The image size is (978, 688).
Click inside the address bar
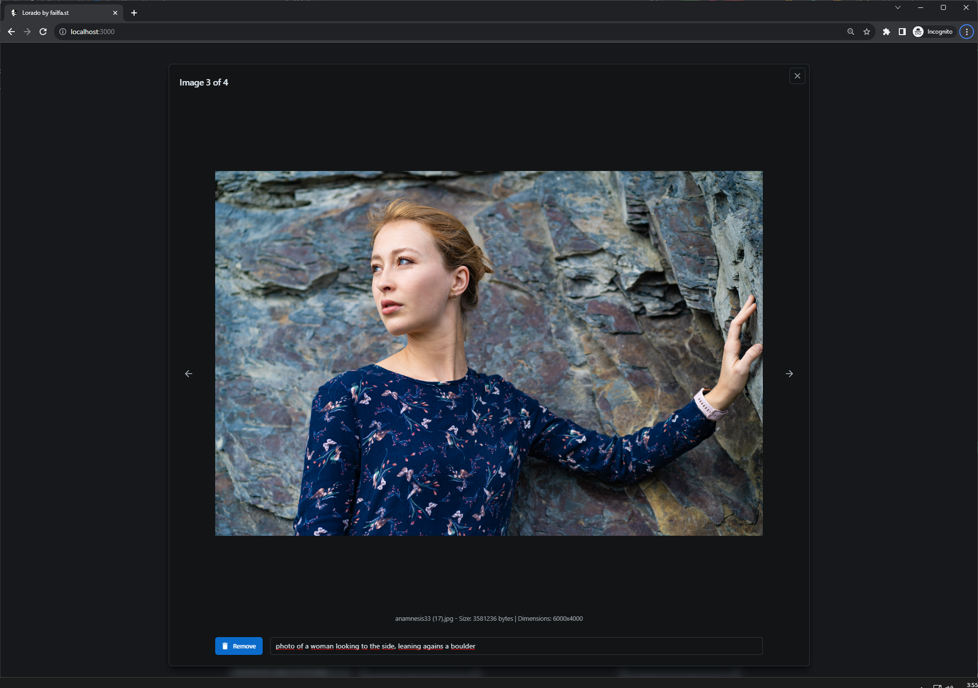[x=247, y=31]
